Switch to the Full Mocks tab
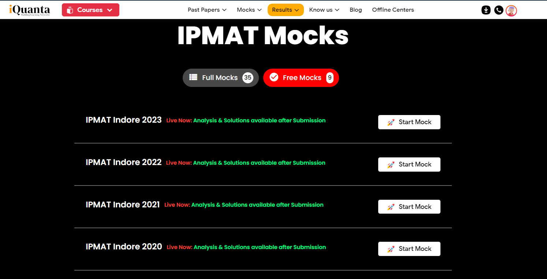This screenshot has width=547, height=279. (221, 78)
